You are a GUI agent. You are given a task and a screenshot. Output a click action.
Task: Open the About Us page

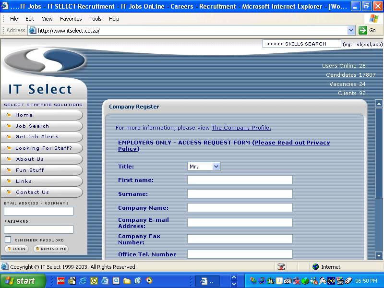click(x=42, y=159)
